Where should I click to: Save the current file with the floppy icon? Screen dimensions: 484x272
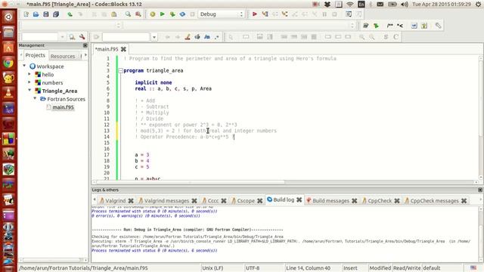46,14
